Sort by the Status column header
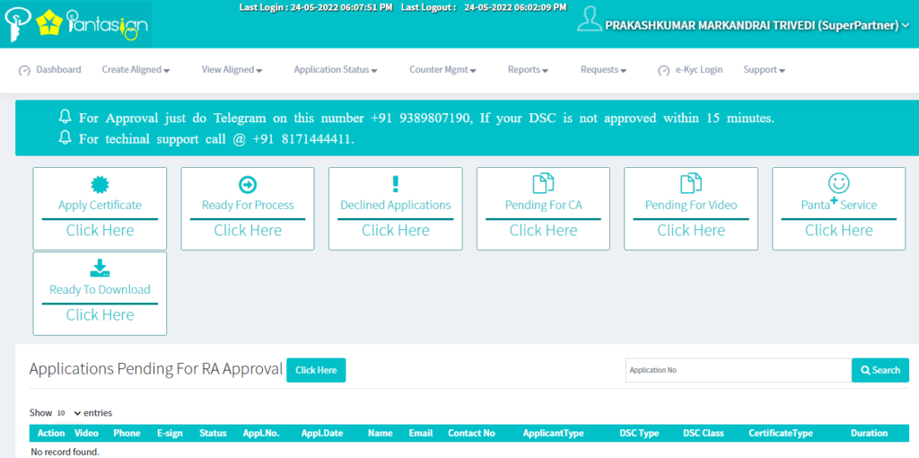The image size is (919, 458). coord(213,434)
